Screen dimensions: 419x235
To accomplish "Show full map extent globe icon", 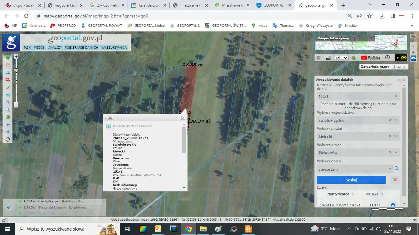I will point(8,117).
